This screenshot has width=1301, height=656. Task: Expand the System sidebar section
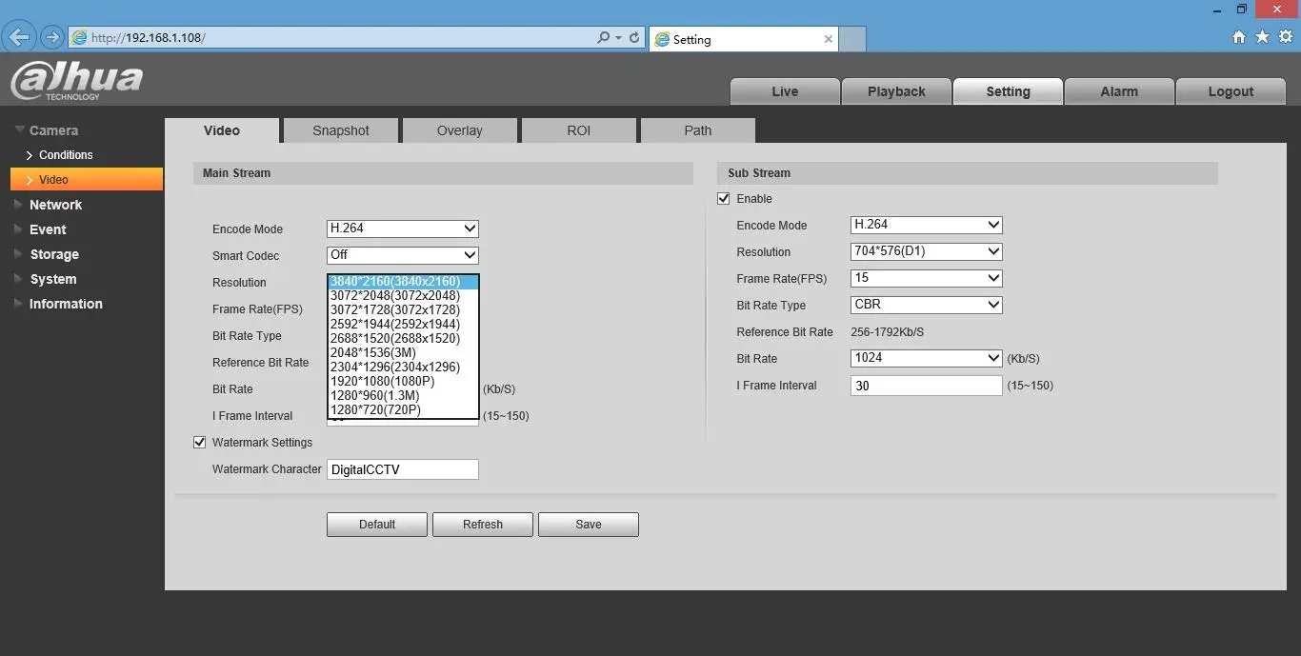pos(52,279)
